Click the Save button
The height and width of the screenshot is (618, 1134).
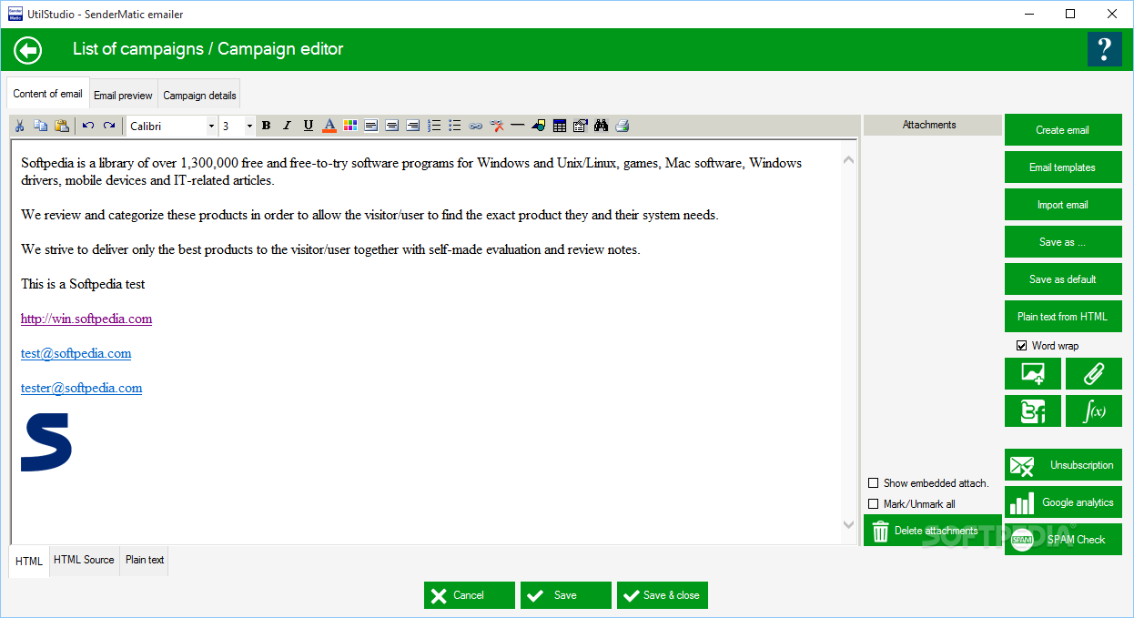pos(566,595)
